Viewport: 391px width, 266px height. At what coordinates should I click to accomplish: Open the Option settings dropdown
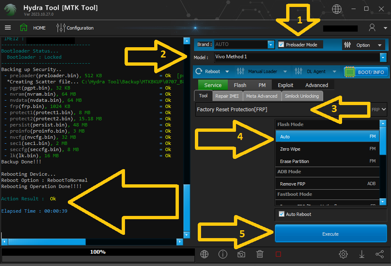coord(363,45)
